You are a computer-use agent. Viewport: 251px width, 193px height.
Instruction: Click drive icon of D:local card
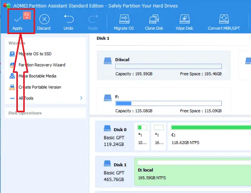108,61
